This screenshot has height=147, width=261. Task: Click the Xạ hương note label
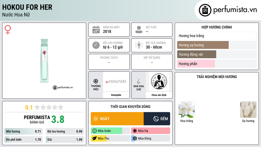click(x=248, y=121)
